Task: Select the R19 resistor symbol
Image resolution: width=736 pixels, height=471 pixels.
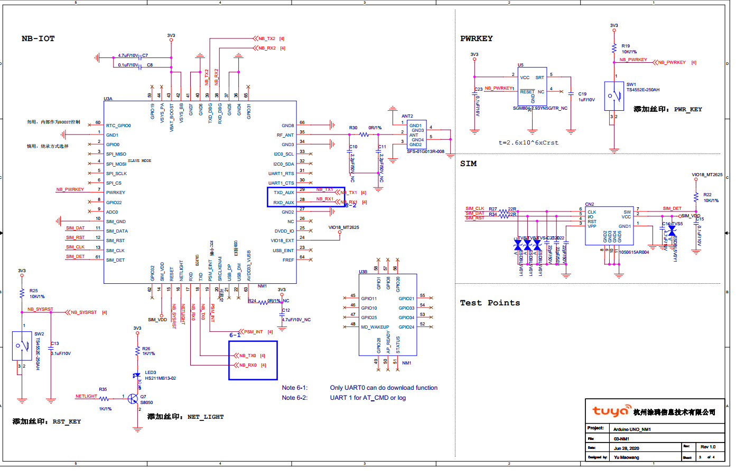Action: click(614, 48)
